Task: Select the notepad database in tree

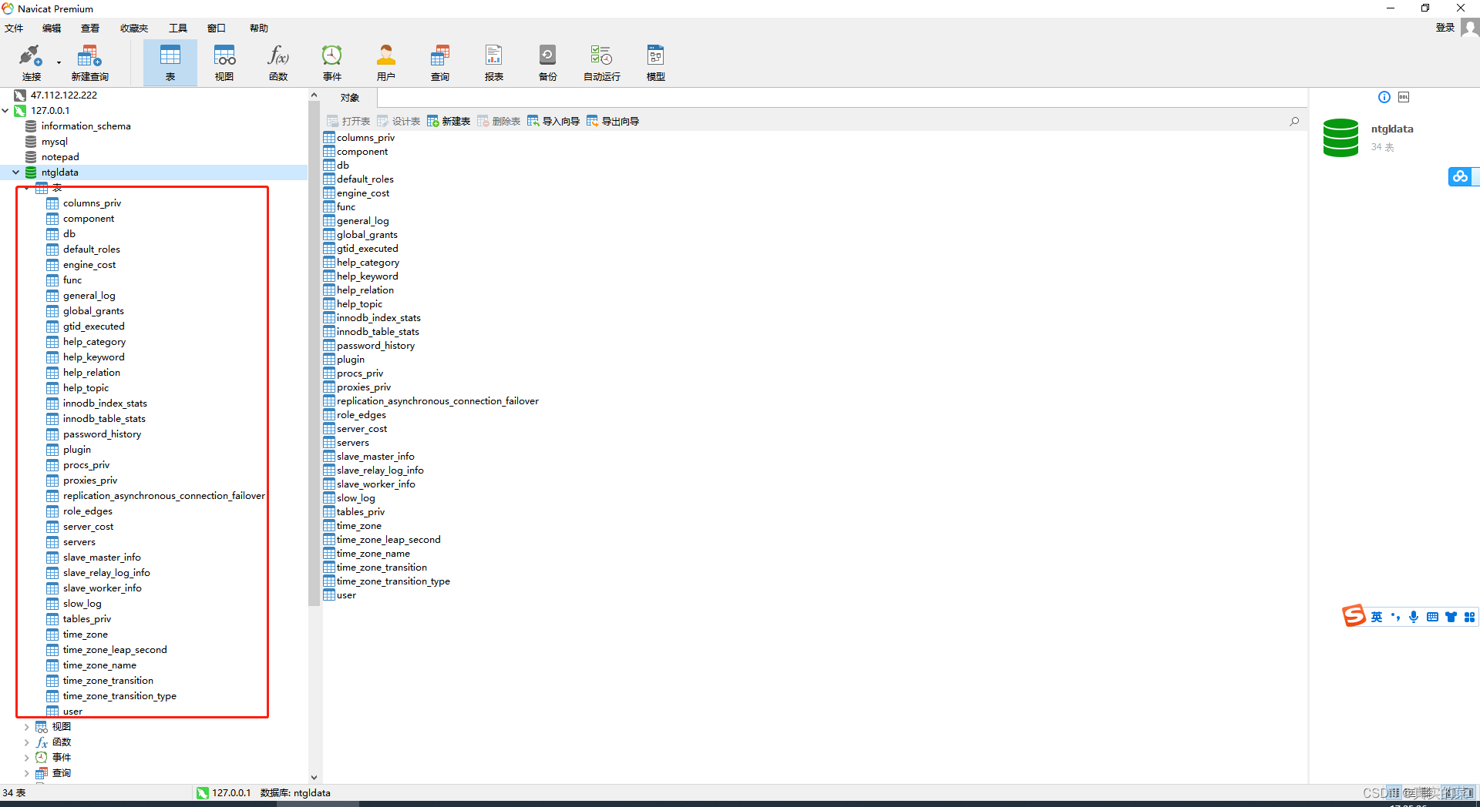Action: pyautogui.click(x=60, y=157)
